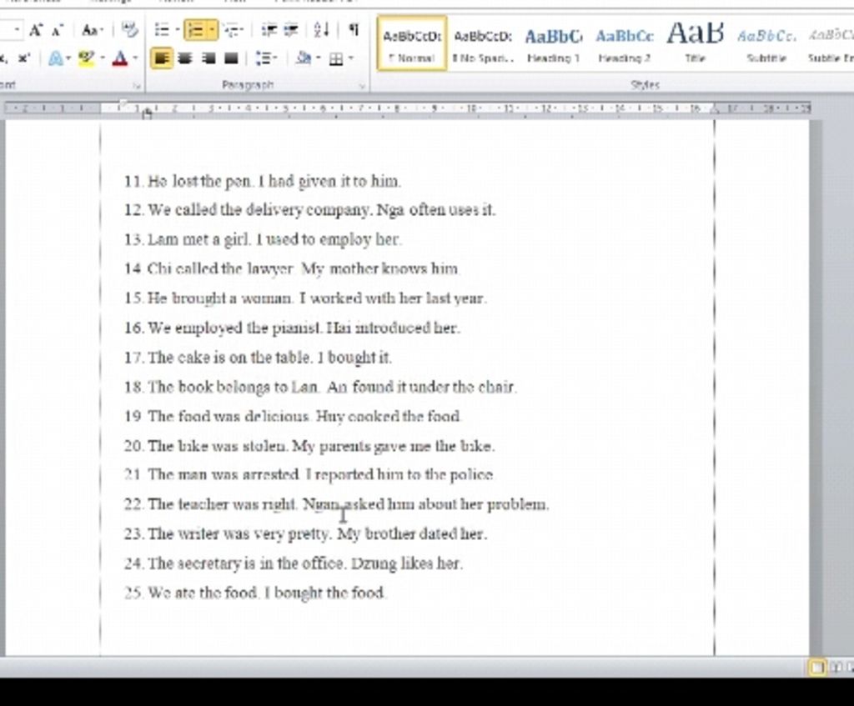
Task: Apply yellow text highlight color
Action: tap(86, 58)
